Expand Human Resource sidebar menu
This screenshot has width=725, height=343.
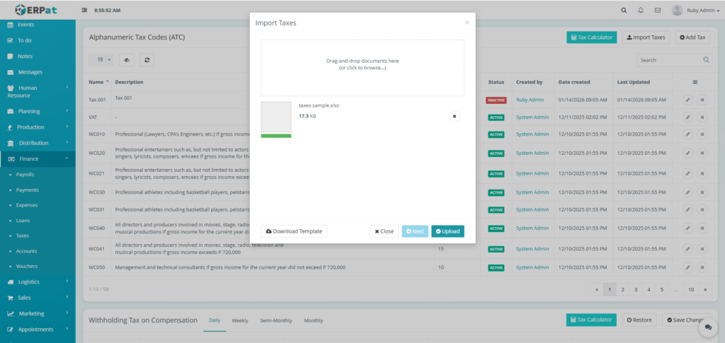38,91
